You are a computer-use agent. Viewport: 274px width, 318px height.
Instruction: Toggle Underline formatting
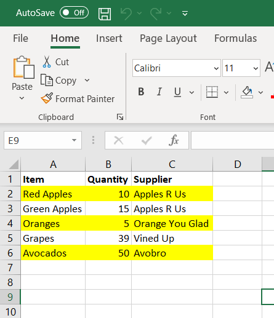pyautogui.click(x=177, y=92)
